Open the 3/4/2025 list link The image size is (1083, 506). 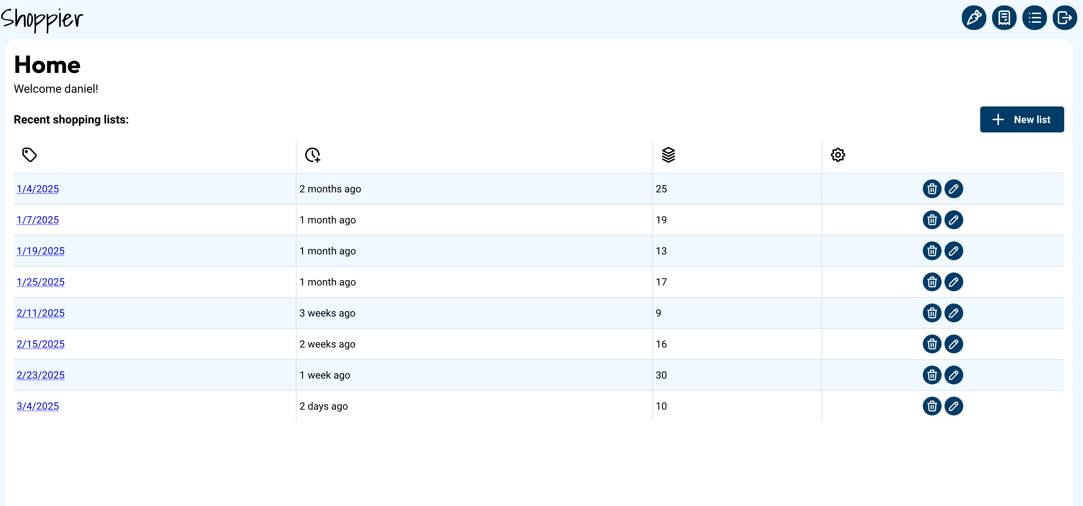tap(38, 406)
